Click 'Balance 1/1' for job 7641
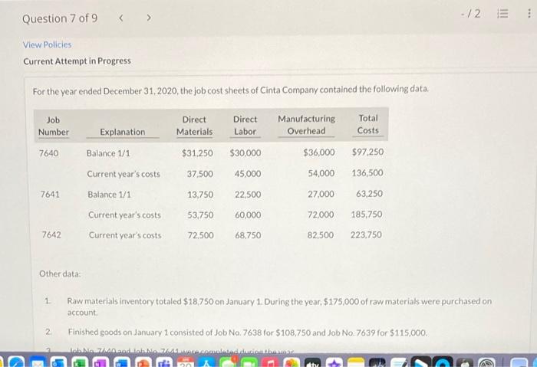 click(x=109, y=195)
